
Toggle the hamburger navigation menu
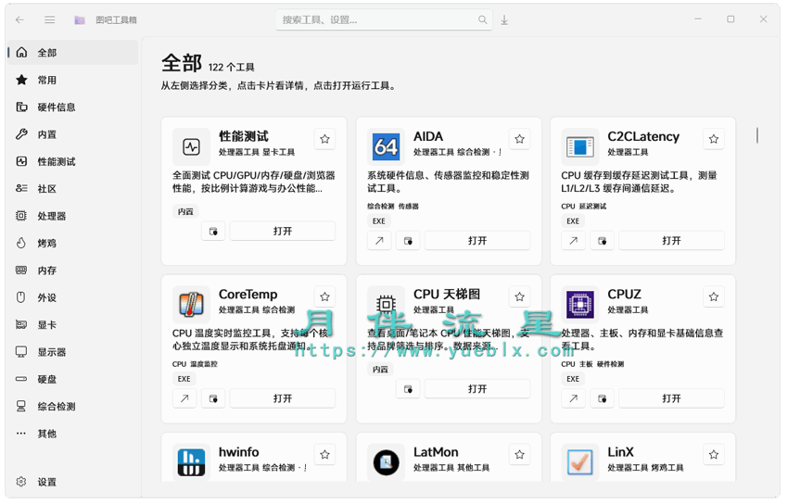pos(49,19)
